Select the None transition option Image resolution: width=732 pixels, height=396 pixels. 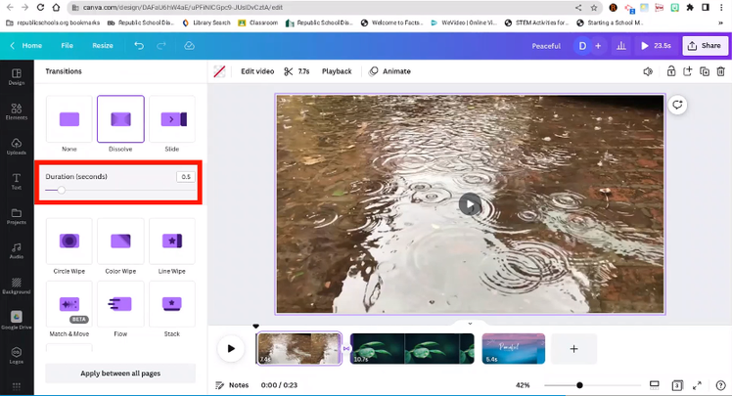click(69, 119)
